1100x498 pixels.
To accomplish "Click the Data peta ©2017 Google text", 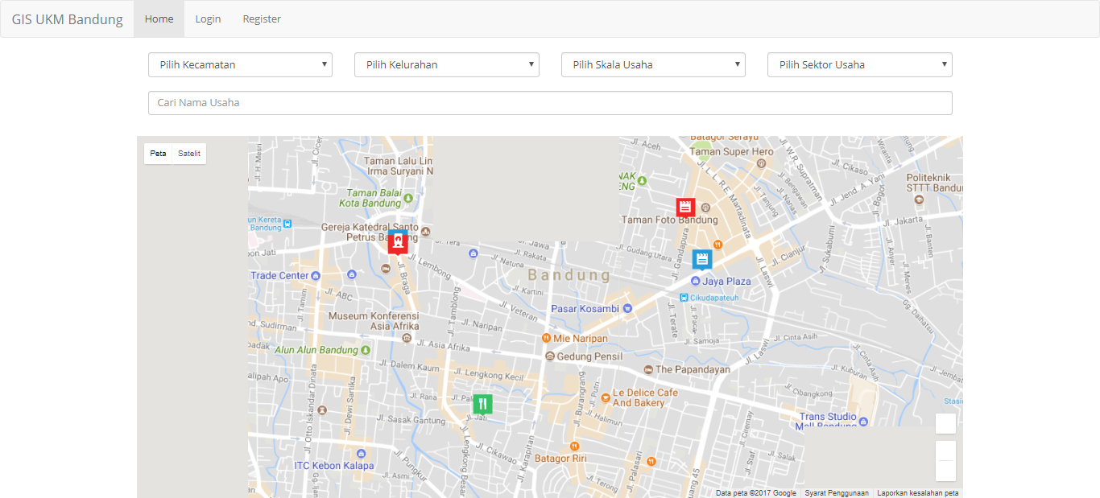I will point(756,493).
